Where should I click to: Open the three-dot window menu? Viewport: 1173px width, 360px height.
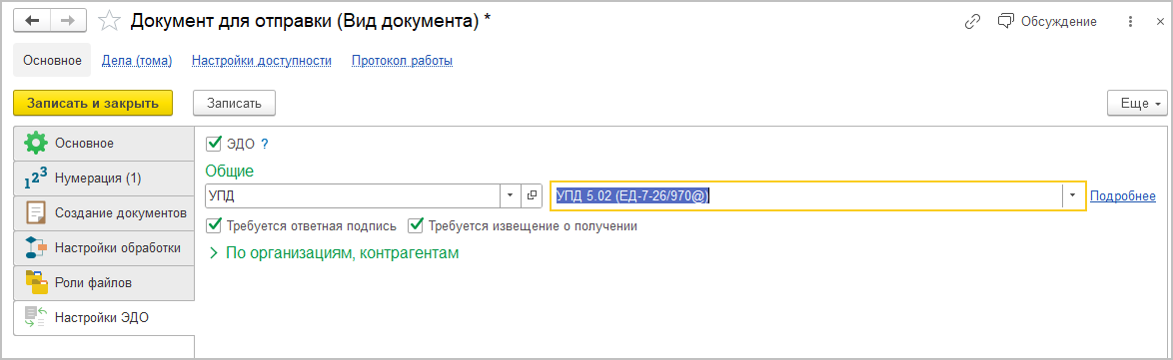pyautogui.click(x=1130, y=22)
